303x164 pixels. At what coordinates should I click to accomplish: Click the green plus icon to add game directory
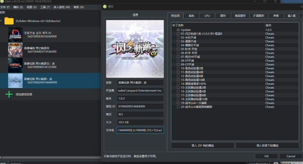click(x=9, y=94)
